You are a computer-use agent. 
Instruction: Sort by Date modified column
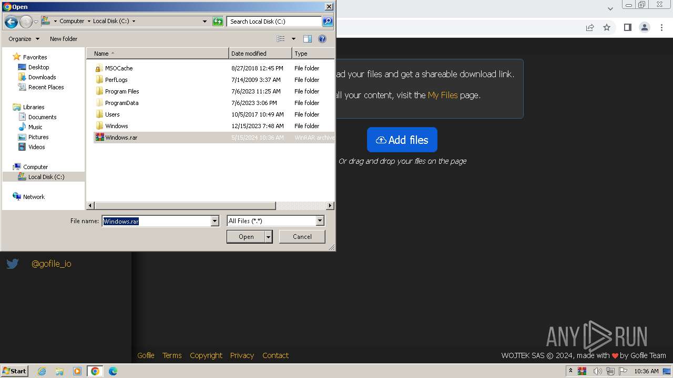click(x=260, y=54)
